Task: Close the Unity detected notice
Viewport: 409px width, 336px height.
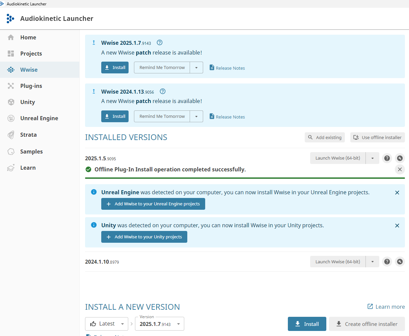Action: tap(397, 226)
